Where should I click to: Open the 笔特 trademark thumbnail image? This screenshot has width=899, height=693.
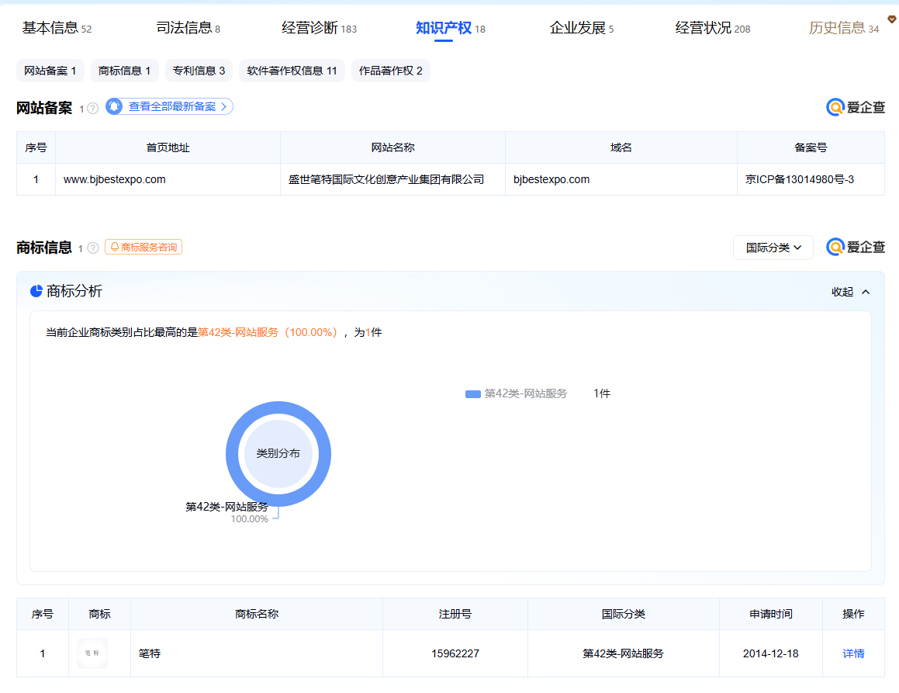(x=92, y=653)
